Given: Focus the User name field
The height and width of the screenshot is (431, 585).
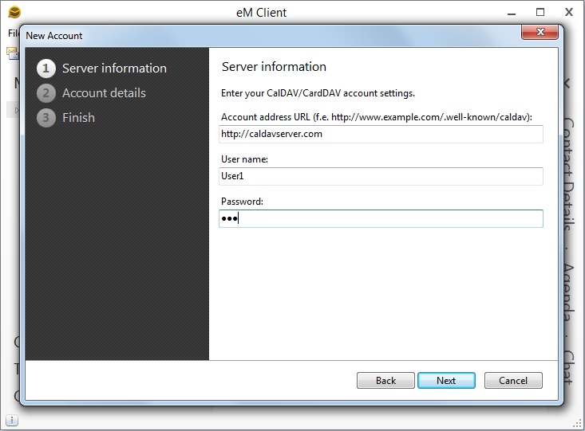Looking at the screenshot, I should point(381,176).
